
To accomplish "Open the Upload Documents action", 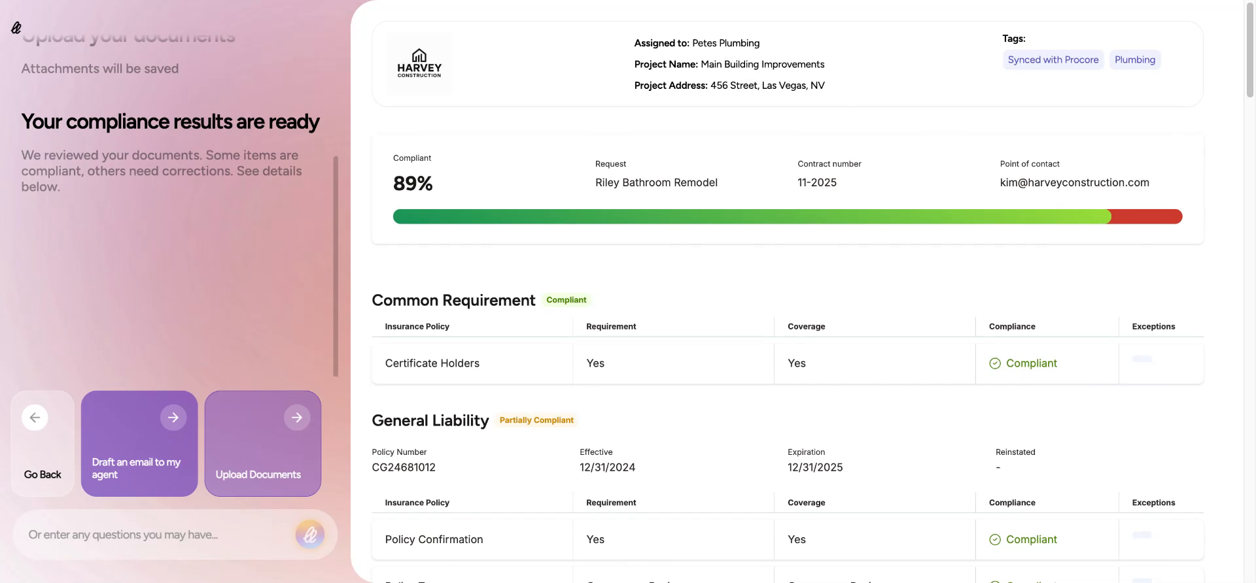I will coord(263,444).
